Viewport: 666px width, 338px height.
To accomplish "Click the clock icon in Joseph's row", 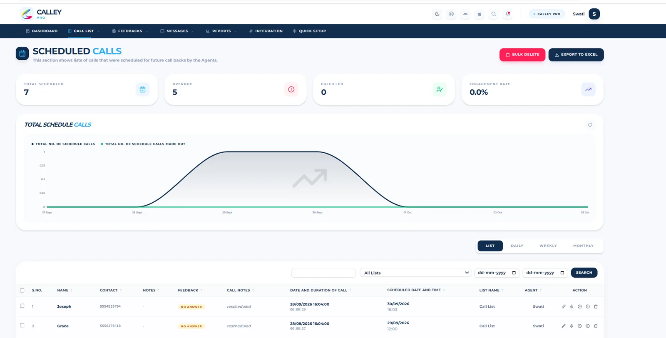I will [x=579, y=307].
